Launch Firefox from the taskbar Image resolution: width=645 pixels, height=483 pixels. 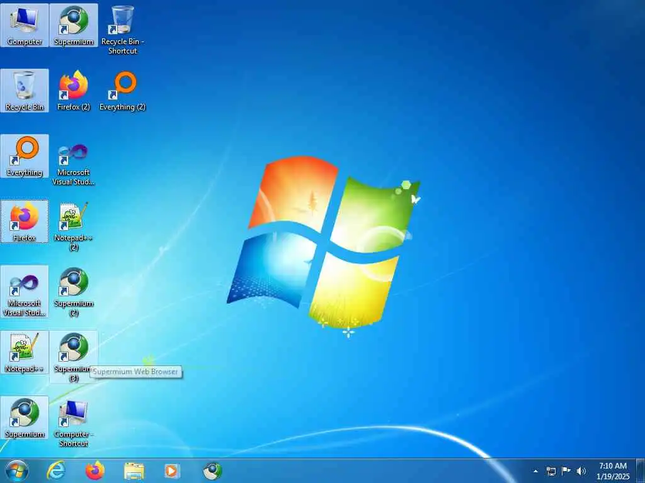pos(95,470)
